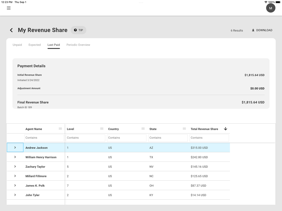Click the $242.80 USD revenue cell
This screenshot has height=211, width=282.
(x=199, y=157)
